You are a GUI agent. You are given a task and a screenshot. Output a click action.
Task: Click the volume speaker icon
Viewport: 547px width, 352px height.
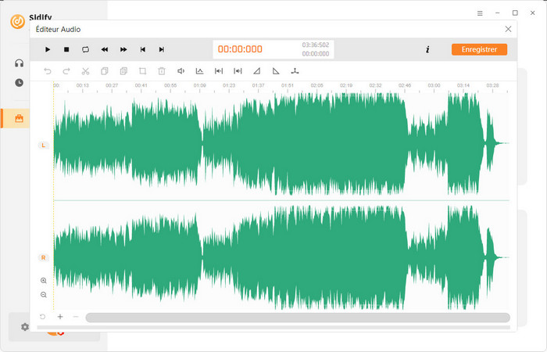click(181, 71)
